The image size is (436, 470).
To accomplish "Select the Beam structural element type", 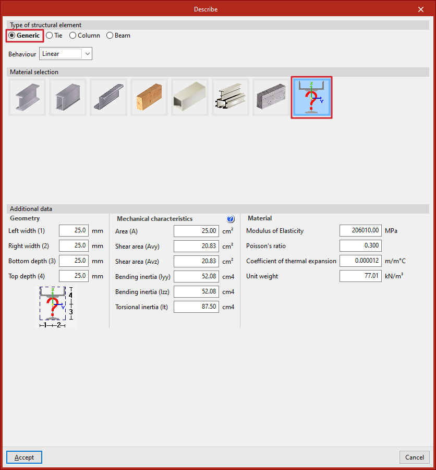I will tap(118, 36).
